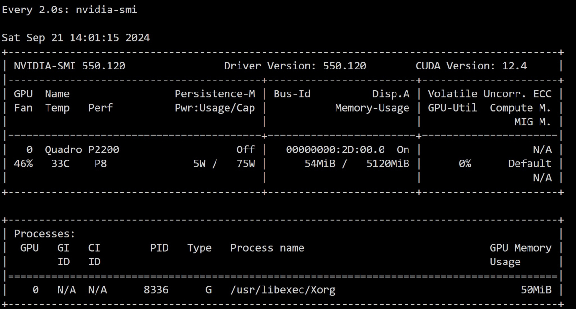Click the process ID 8336

point(156,290)
